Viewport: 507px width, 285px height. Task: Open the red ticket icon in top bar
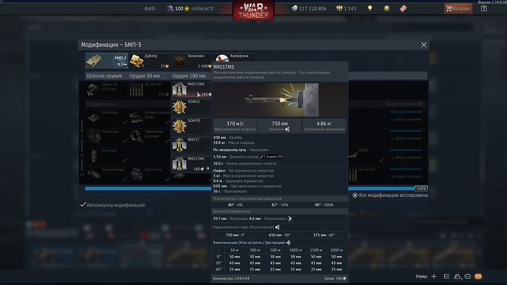click(x=403, y=9)
